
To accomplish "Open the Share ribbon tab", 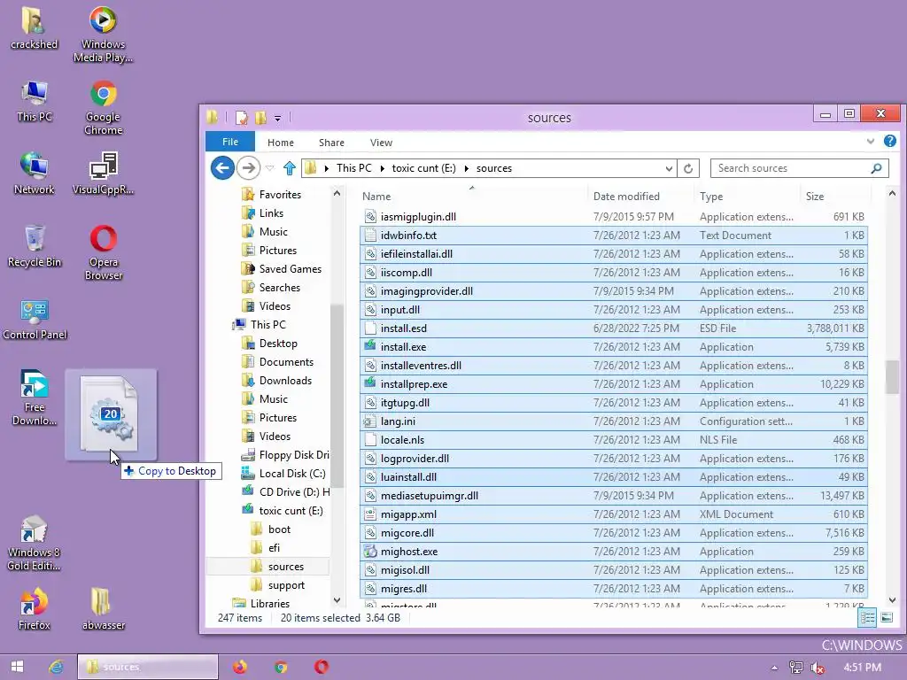I will pyautogui.click(x=331, y=143).
